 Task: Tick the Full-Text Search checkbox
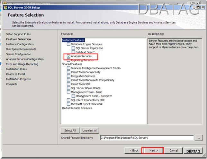coord(73,52)
